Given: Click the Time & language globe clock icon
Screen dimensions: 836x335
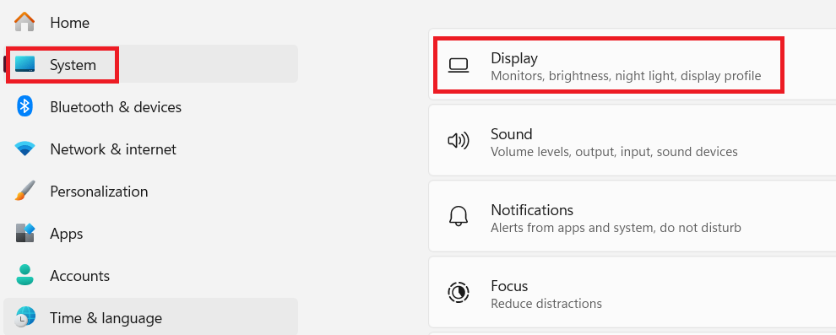Looking at the screenshot, I should 24,317.
